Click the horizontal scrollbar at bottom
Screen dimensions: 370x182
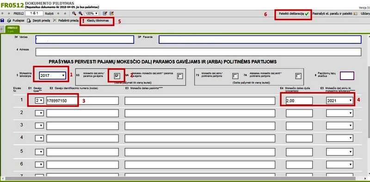185,179
